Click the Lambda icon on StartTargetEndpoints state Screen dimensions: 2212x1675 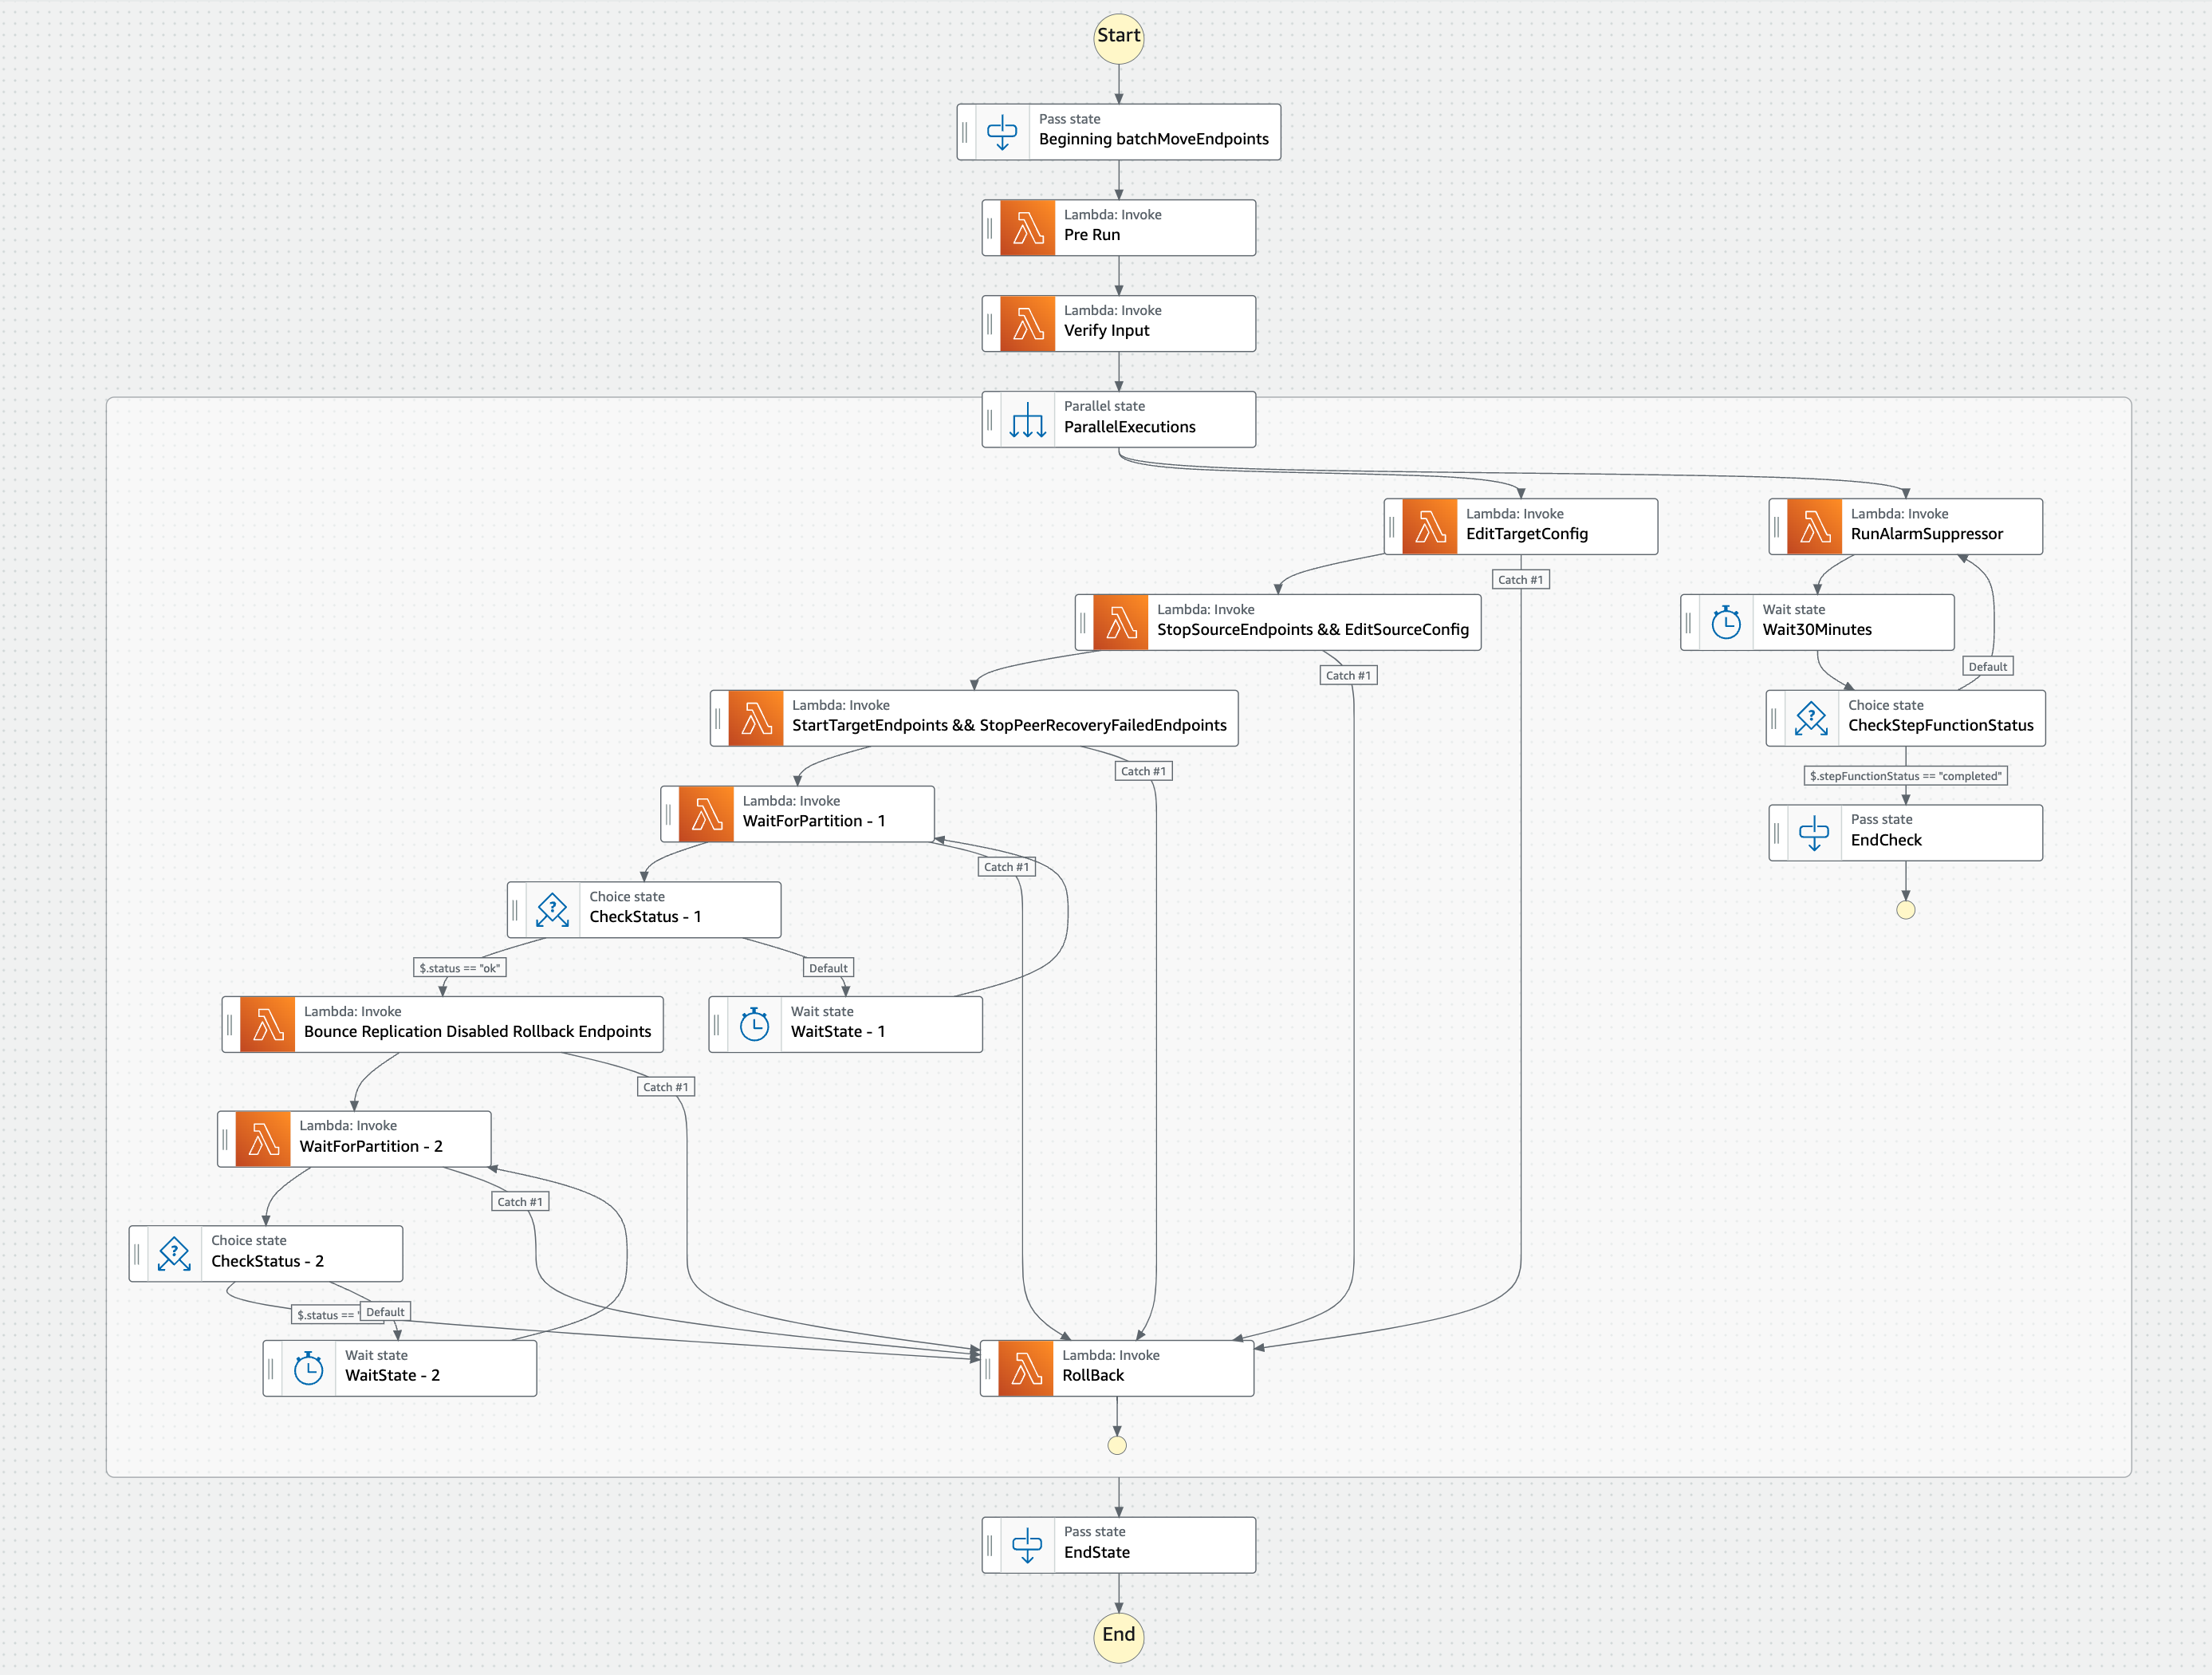pos(756,719)
